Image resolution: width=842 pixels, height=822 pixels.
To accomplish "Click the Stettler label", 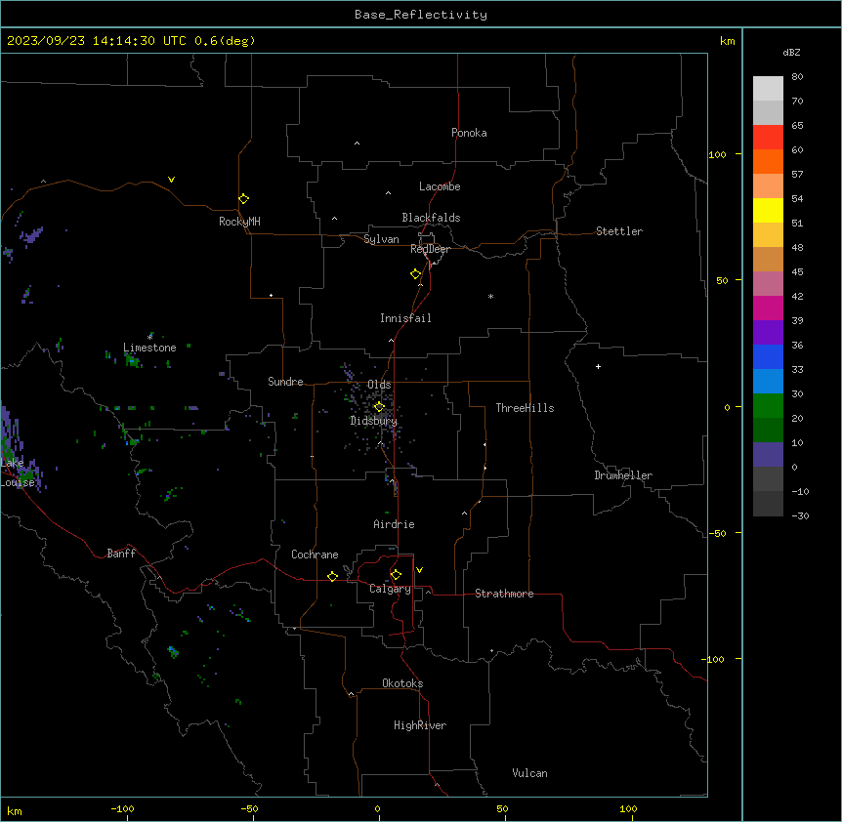I will point(619,231).
